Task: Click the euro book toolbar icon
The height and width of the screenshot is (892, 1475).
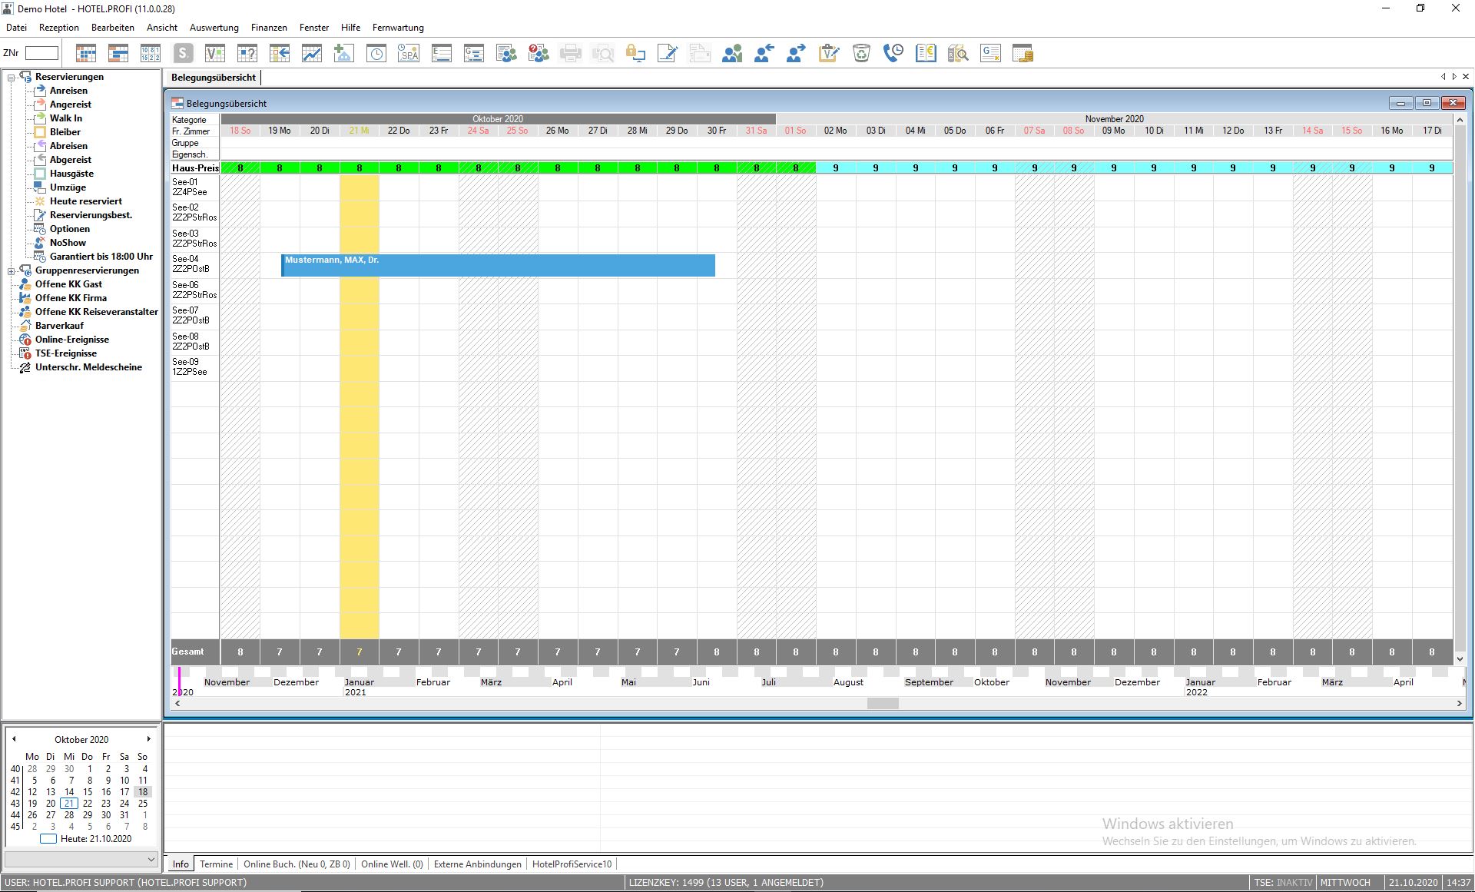Action: pyautogui.click(x=926, y=53)
